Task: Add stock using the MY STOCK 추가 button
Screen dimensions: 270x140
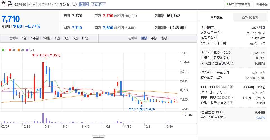Action: [238, 4]
